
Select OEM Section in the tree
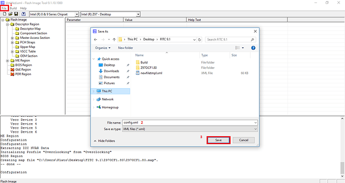tap(28, 56)
